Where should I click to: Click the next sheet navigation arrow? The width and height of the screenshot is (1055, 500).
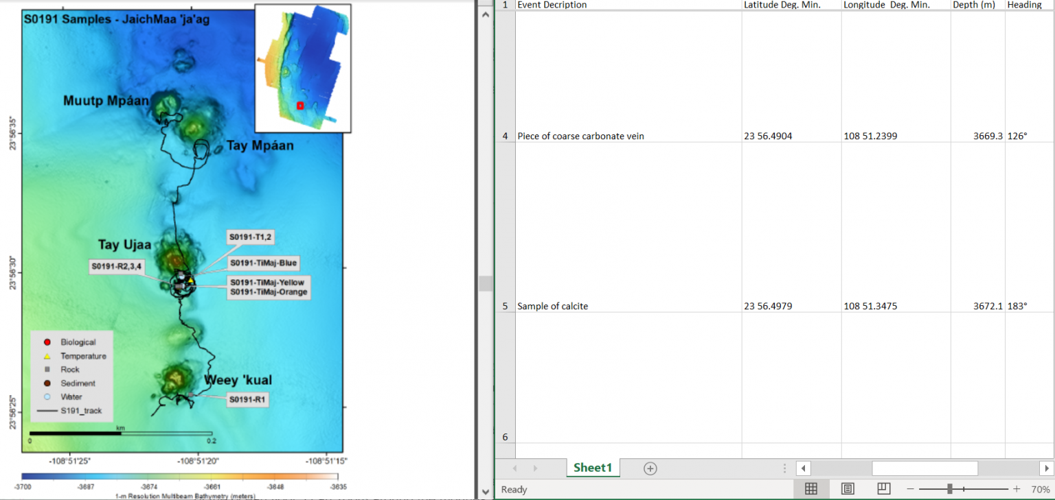[536, 468]
